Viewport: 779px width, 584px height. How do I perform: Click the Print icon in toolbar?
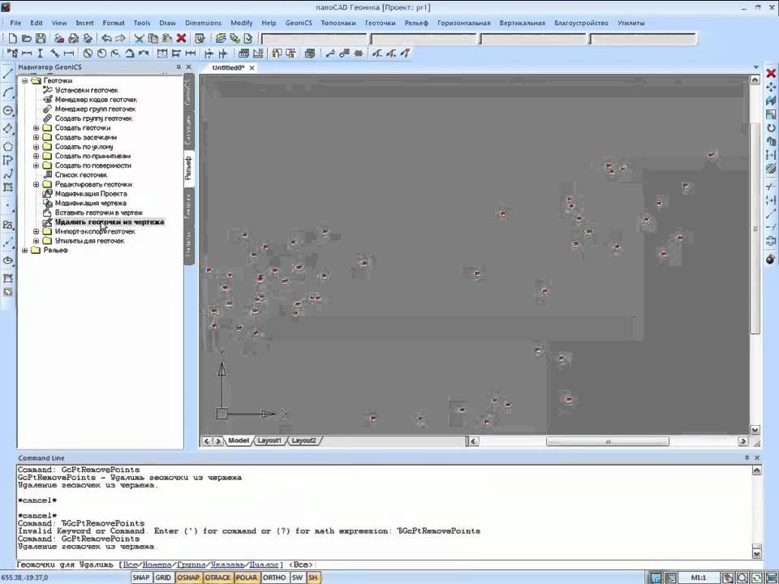point(73,38)
